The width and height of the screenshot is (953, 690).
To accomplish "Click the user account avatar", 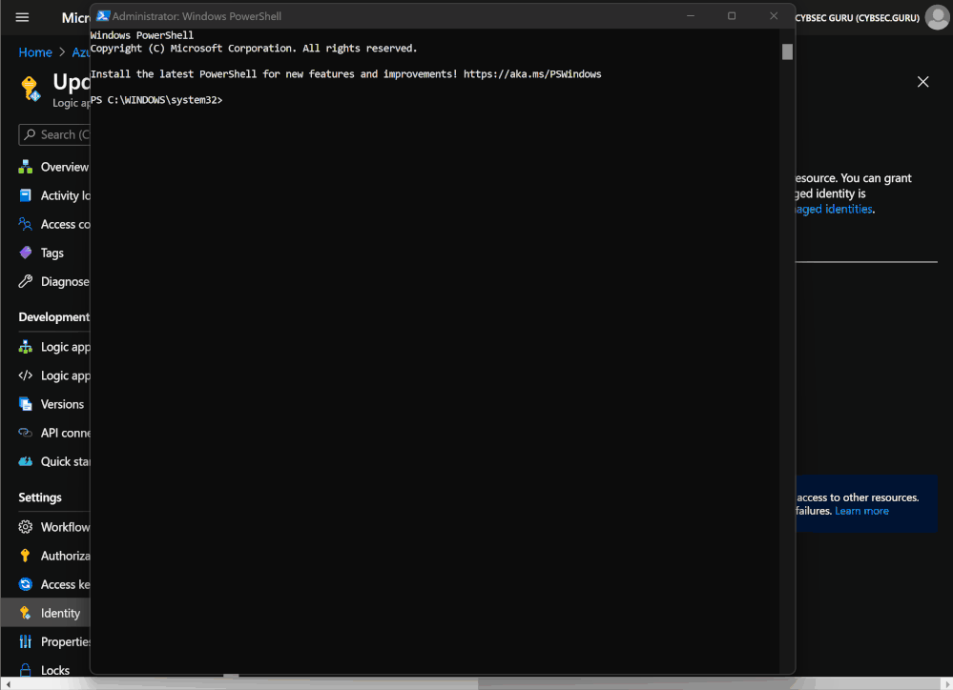I will click(x=937, y=17).
